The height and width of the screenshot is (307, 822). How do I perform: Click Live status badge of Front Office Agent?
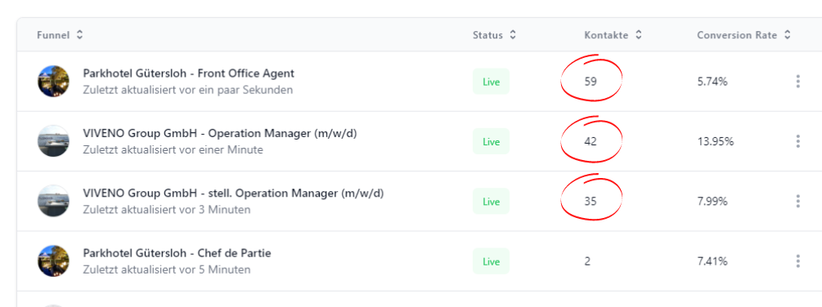coord(491,82)
